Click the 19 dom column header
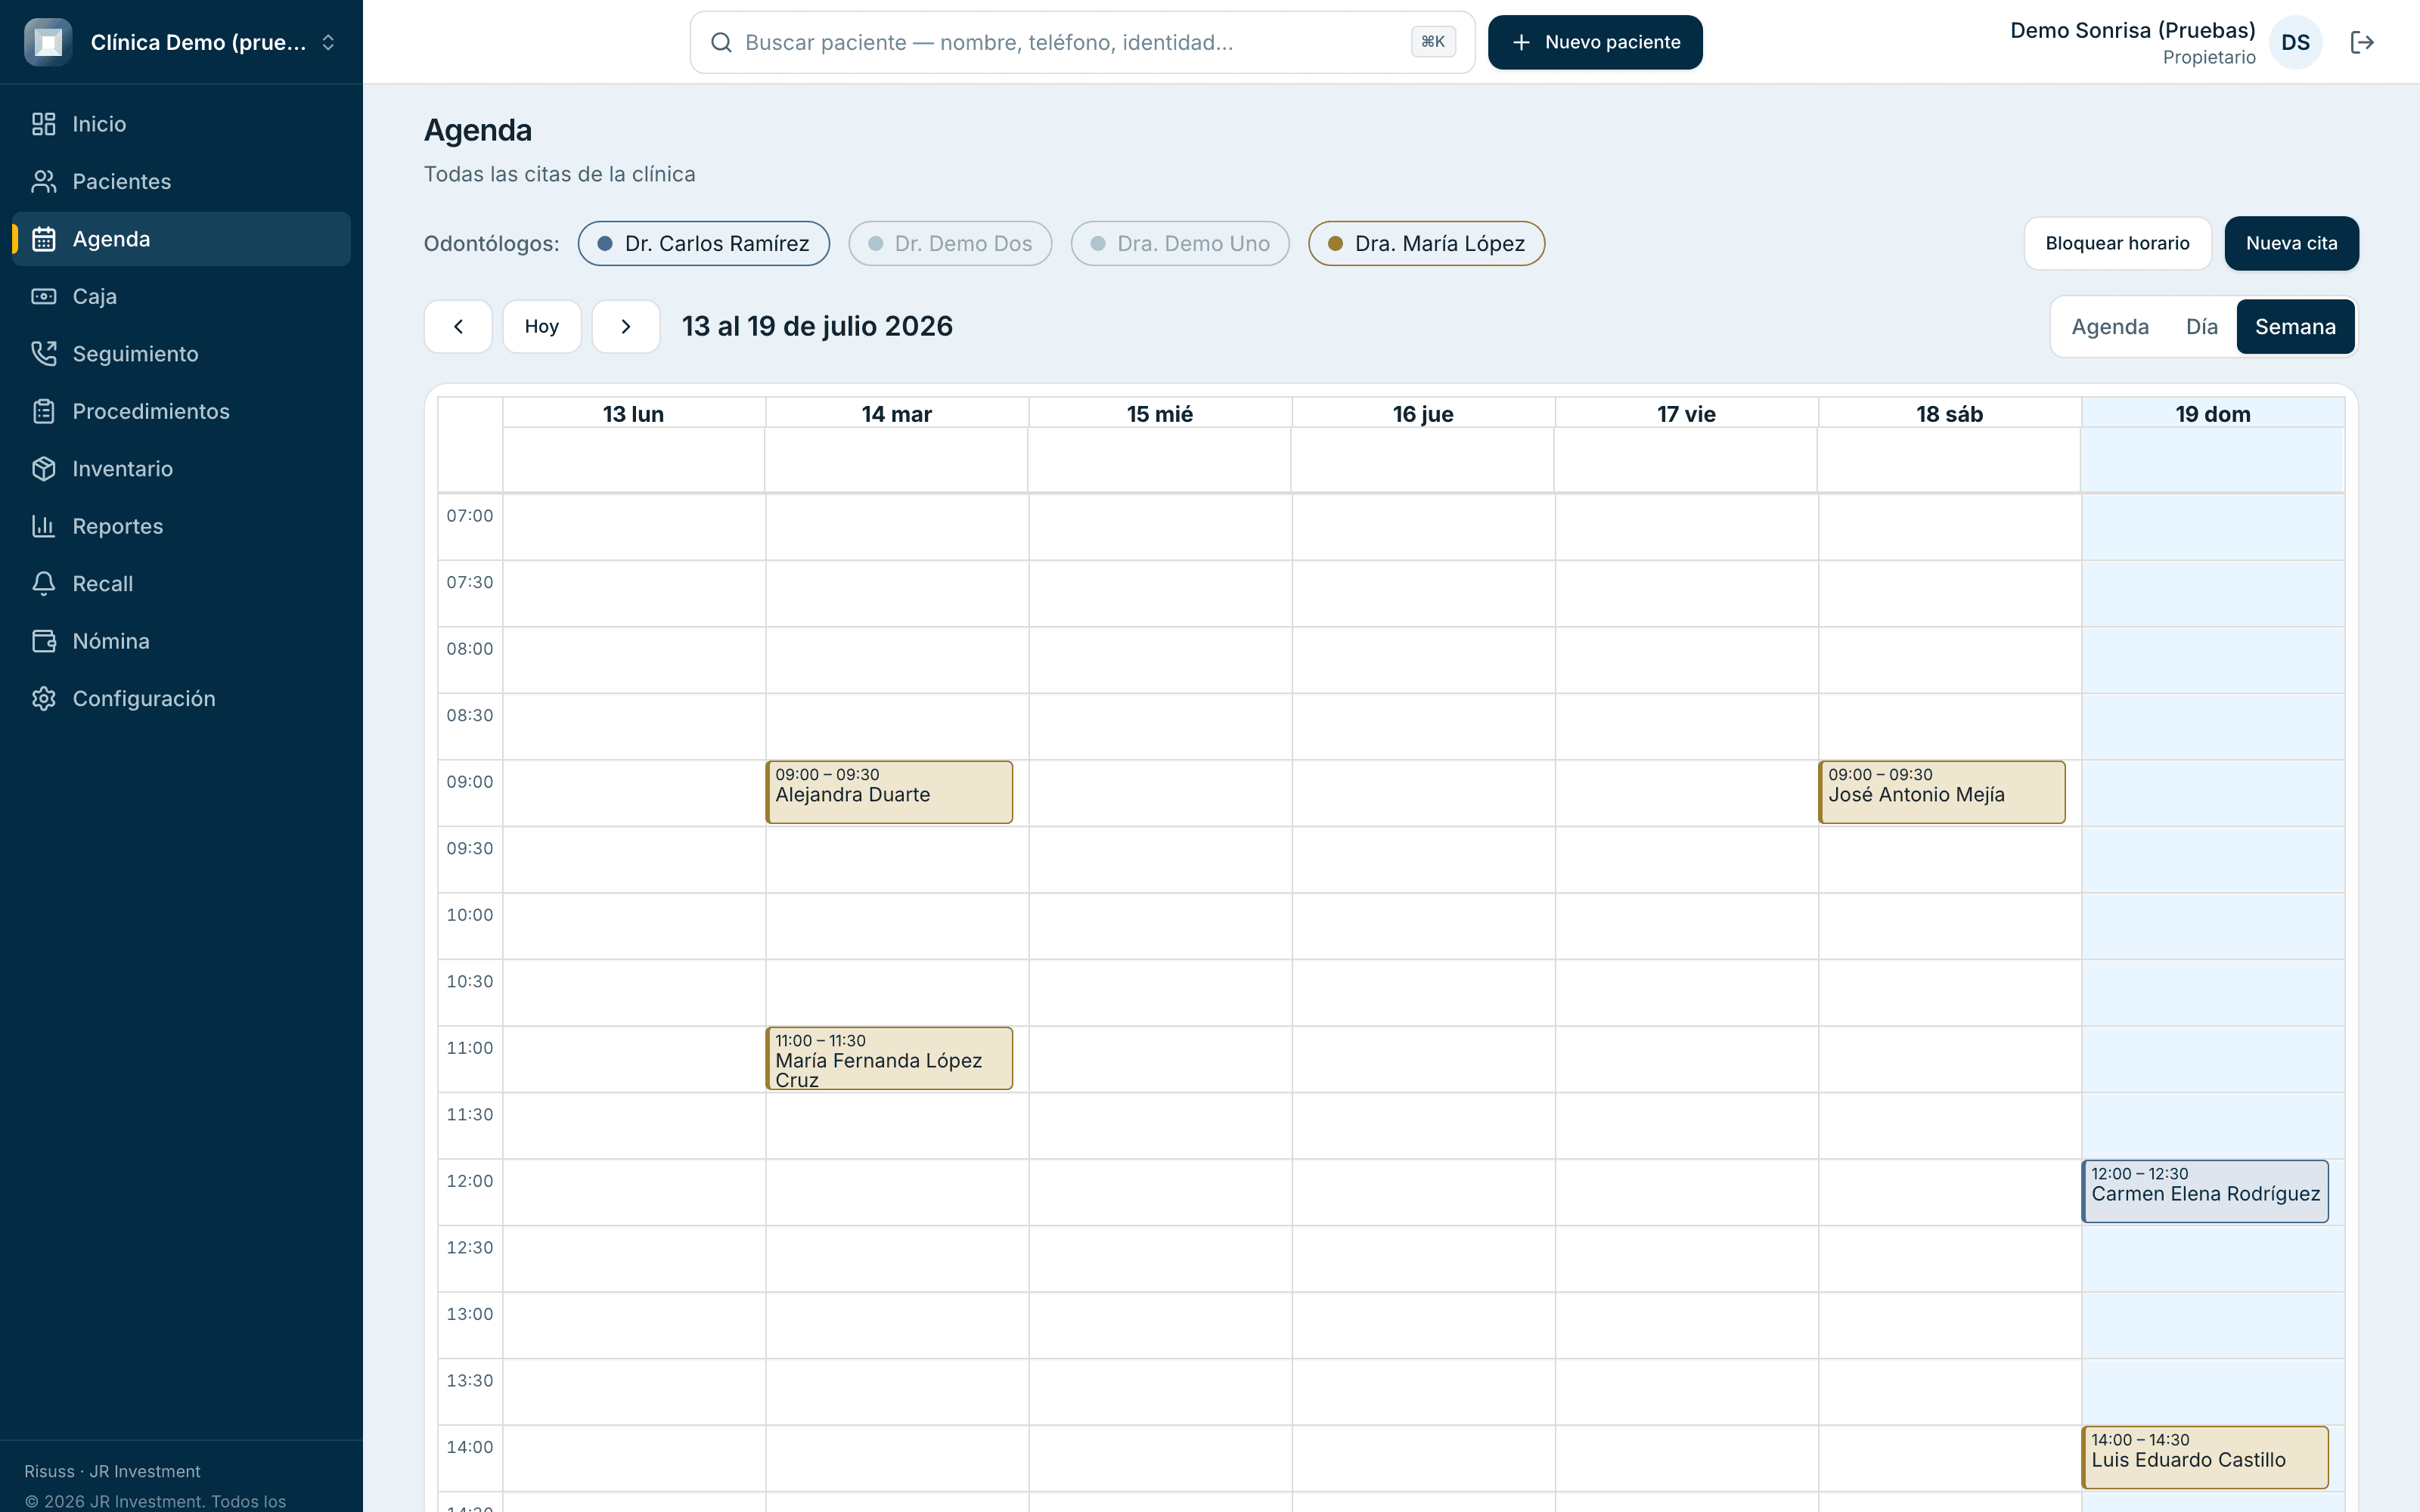2420x1512 pixels. coord(2213,414)
